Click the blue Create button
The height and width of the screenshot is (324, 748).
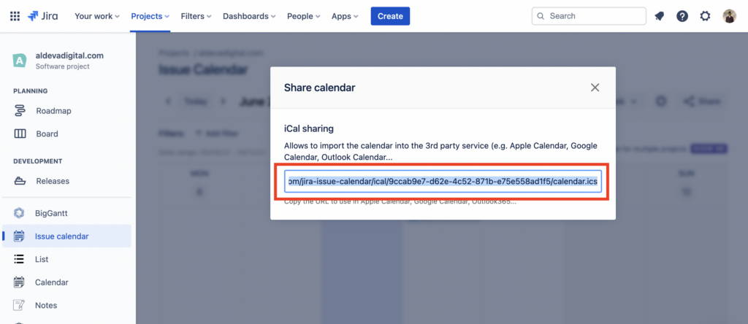(390, 16)
